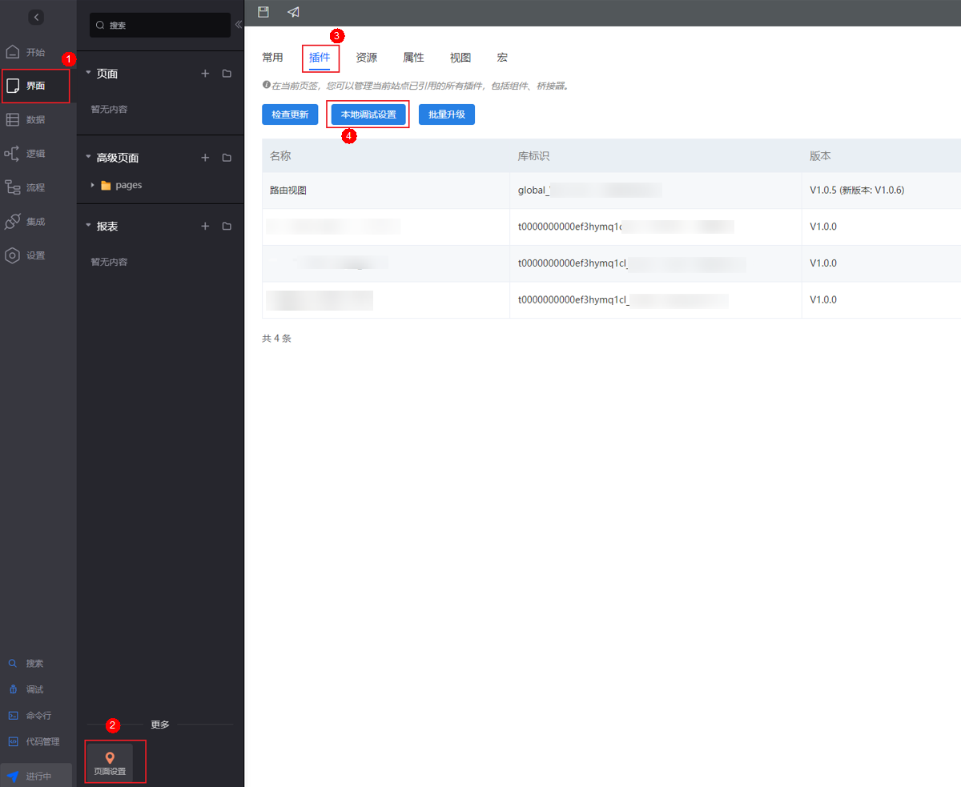The height and width of the screenshot is (787, 961).
Task: Switch to the 宏 tab
Action: pyautogui.click(x=502, y=58)
